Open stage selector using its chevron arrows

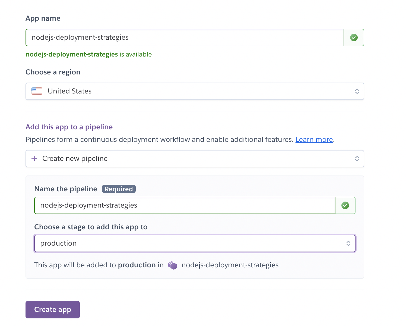pyautogui.click(x=348, y=243)
